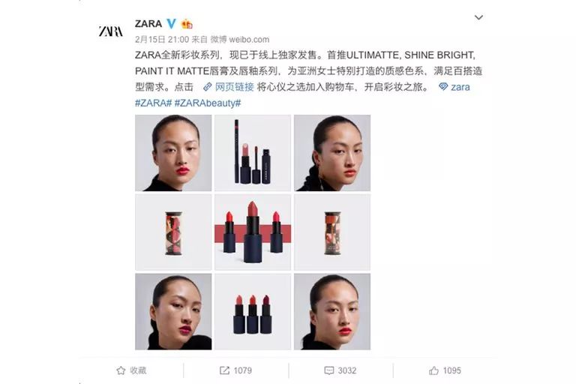Open the zara super topic link
The image size is (576, 384).
[x=454, y=87]
